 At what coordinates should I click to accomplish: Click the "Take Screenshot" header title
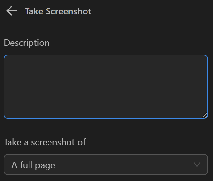coord(58,11)
